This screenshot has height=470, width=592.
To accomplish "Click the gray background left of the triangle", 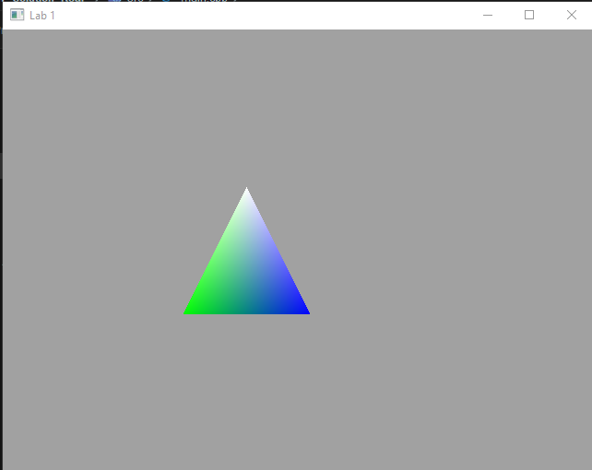I will (92, 258).
